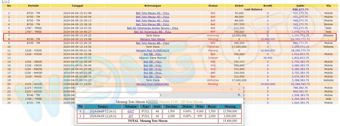
Task: Close the popup detail window
Action: click(x=239, y=89)
